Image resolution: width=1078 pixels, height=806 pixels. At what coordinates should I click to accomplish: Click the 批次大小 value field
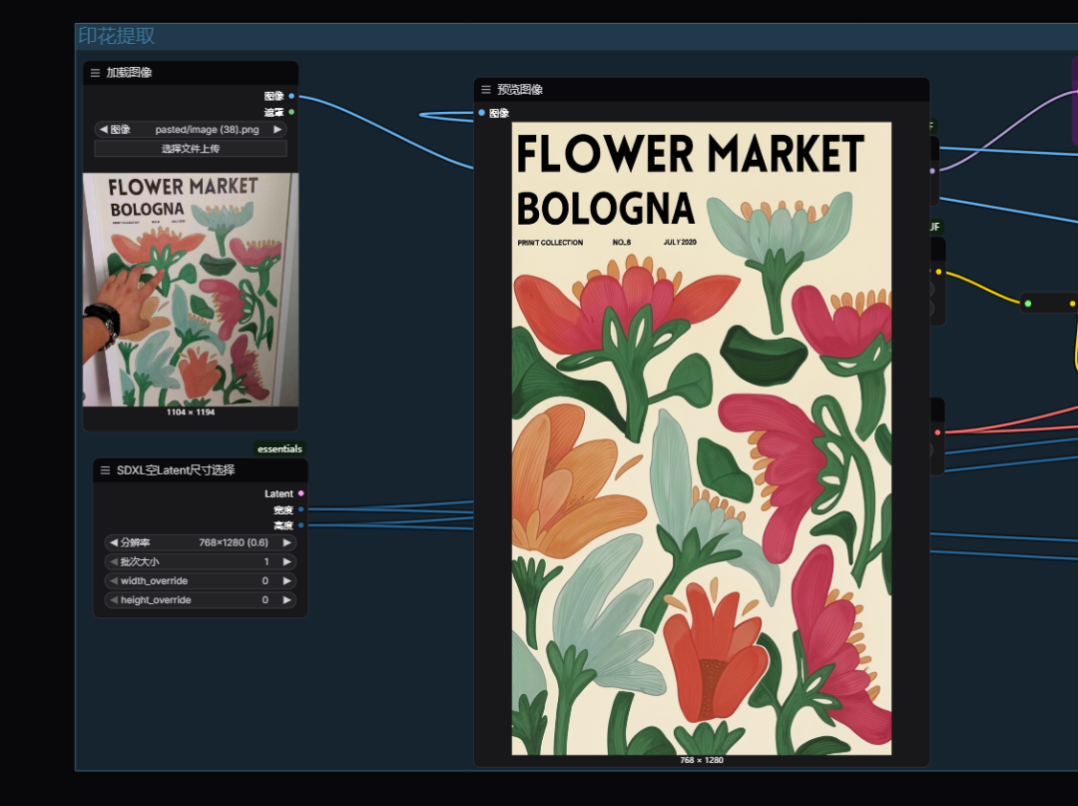click(200, 562)
